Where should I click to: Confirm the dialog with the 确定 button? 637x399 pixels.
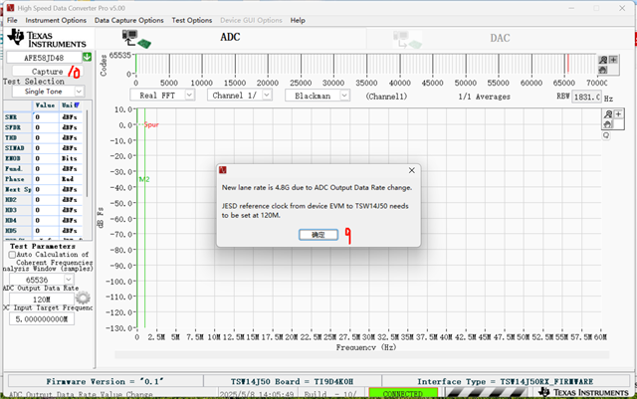coord(318,235)
